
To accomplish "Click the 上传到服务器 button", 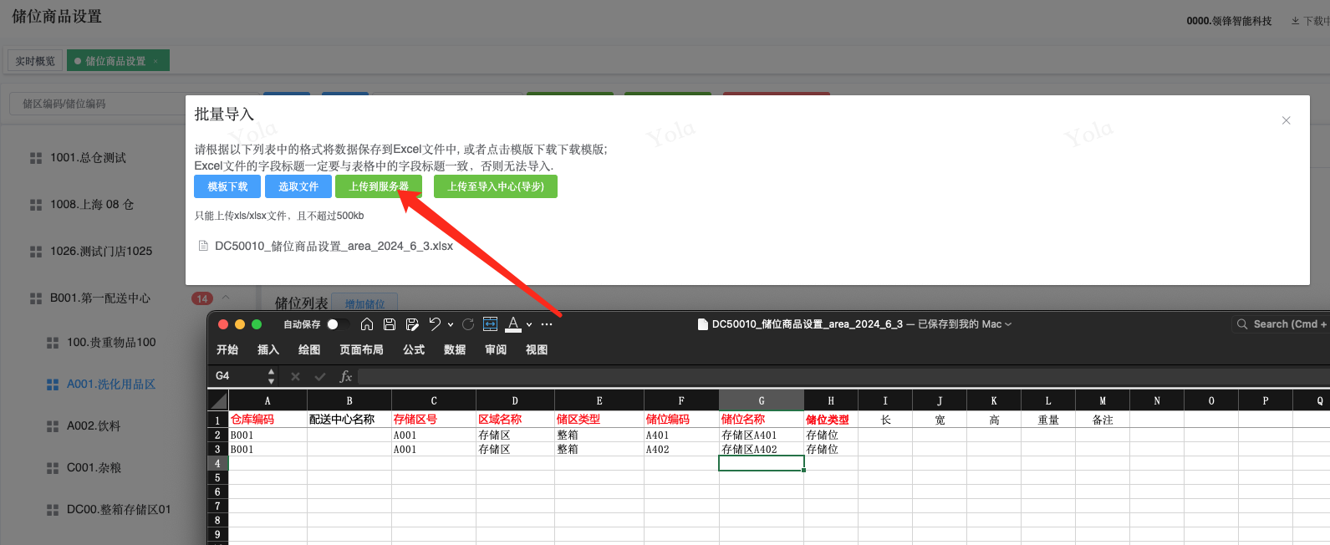I will coord(379,186).
